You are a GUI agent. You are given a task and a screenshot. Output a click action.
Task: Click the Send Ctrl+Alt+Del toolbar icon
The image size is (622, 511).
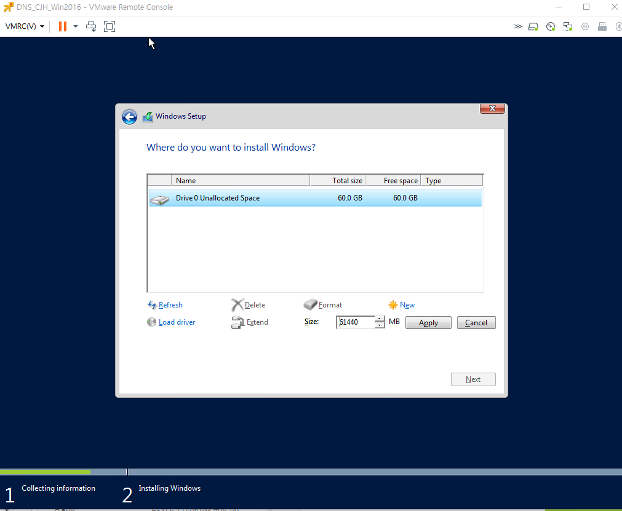[x=91, y=26]
